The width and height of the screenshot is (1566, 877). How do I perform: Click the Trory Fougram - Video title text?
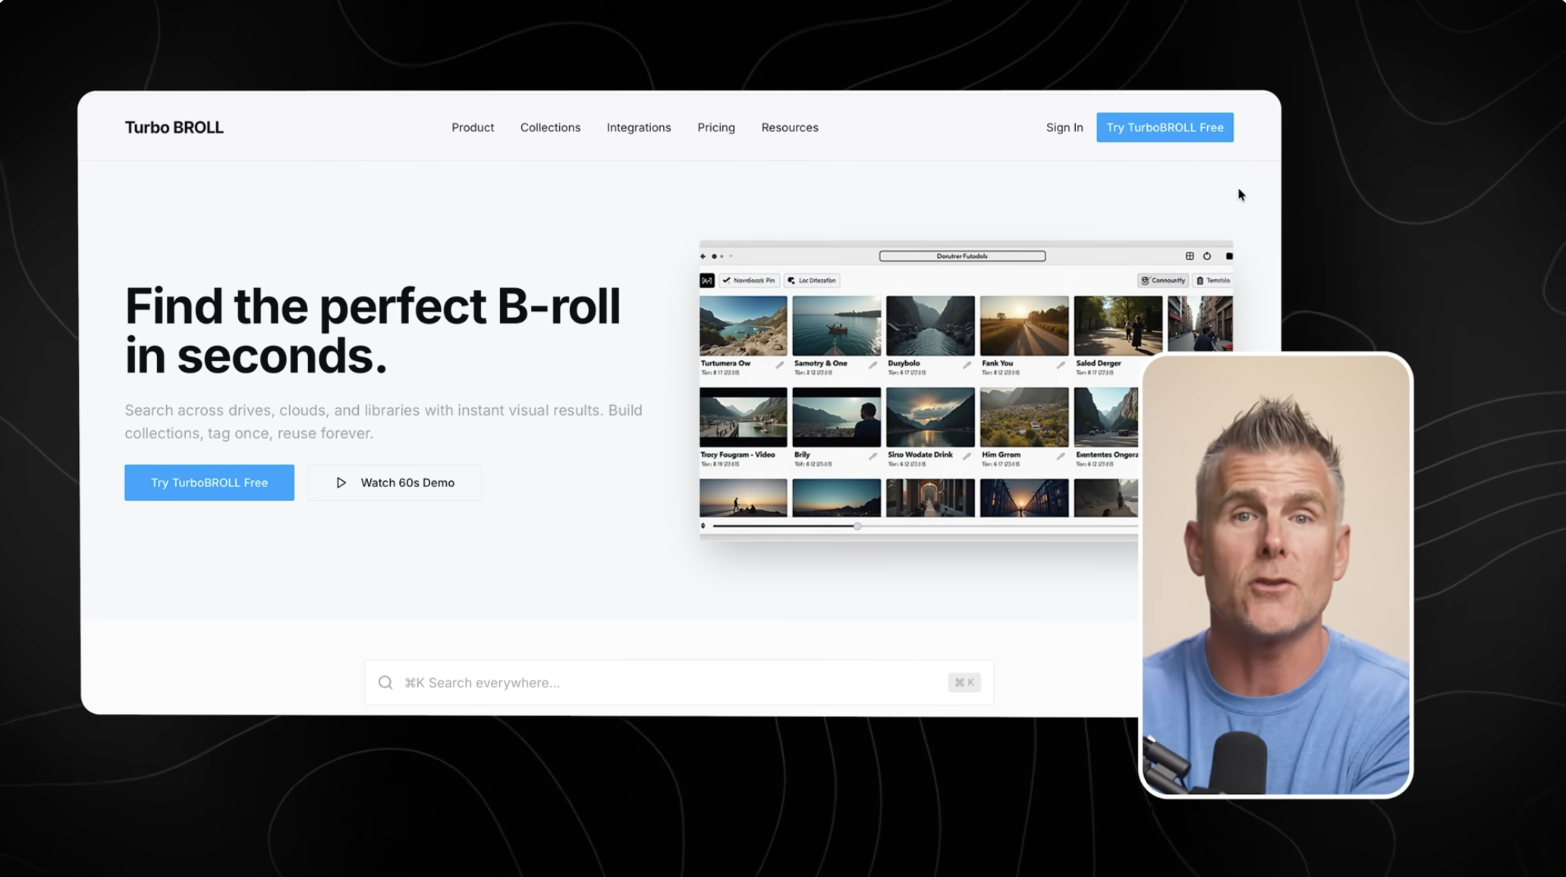pyautogui.click(x=737, y=454)
